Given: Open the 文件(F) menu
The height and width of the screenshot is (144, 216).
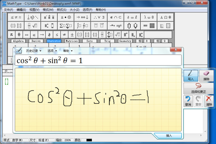Looking at the screenshot, I should pyautogui.click(x=8, y=10).
